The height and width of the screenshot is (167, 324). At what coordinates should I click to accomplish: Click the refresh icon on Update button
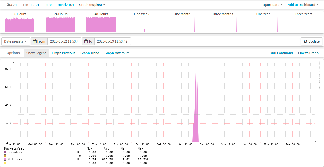305,41
